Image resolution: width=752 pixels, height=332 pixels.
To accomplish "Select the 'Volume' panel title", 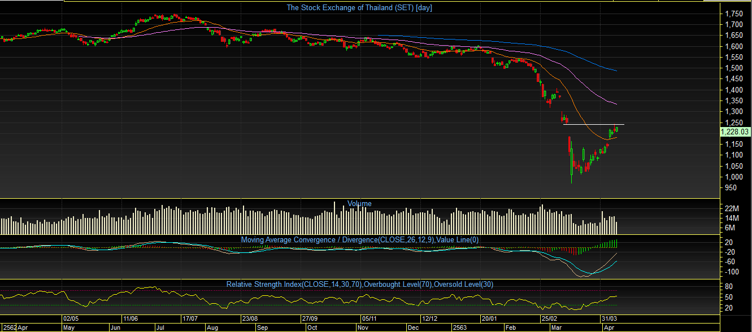I will [x=359, y=204].
